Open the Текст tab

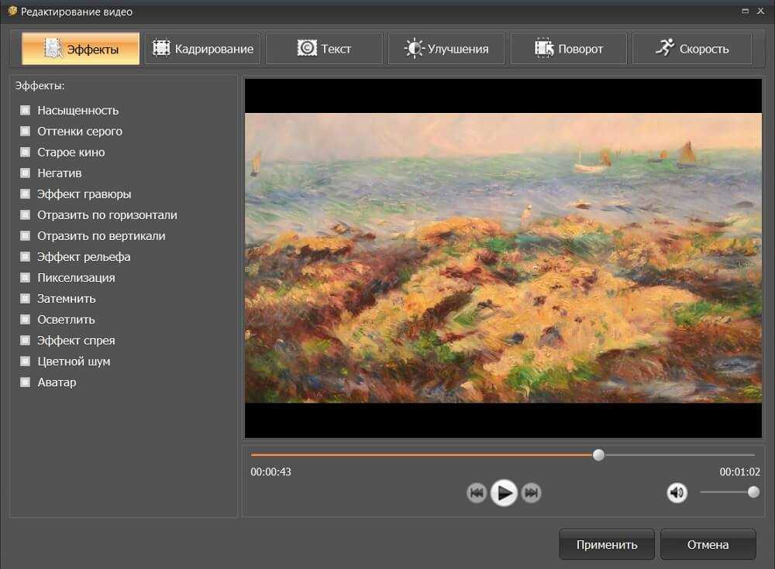[x=324, y=49]
